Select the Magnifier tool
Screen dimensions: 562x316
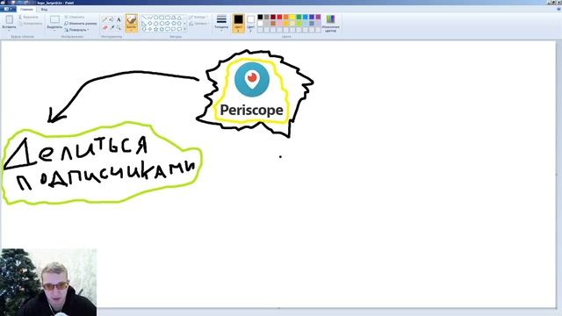(x=119, y=27)
